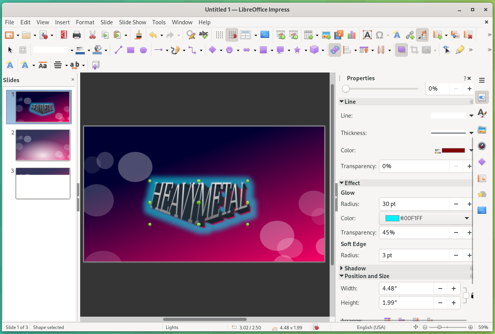Toggle 3D extrusion on the Fontwork toolbar
Viewport: 495px width, 334px height.
pyautogui.click(x=95, y=65)
